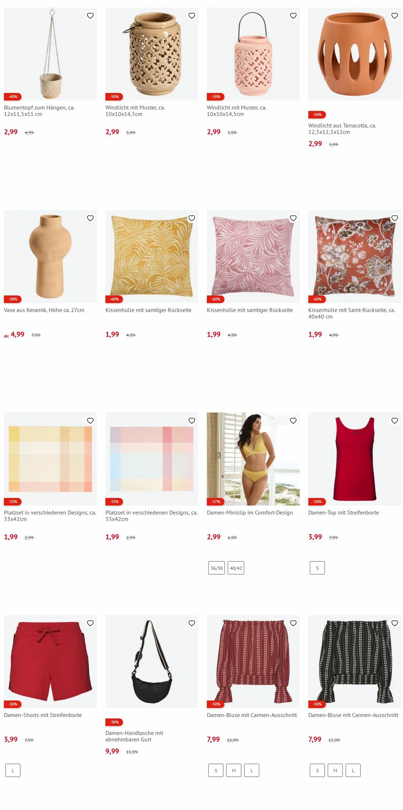Select size 36/38 for Damen-Minislip
Screen dimensions: 403x810
pyautogui.click(x=217, y=568)
